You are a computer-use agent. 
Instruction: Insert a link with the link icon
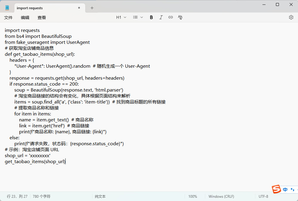[x=170, y=17]
